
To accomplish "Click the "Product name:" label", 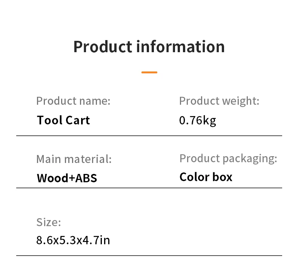I will pyautogui.click(x=73, y=101).
